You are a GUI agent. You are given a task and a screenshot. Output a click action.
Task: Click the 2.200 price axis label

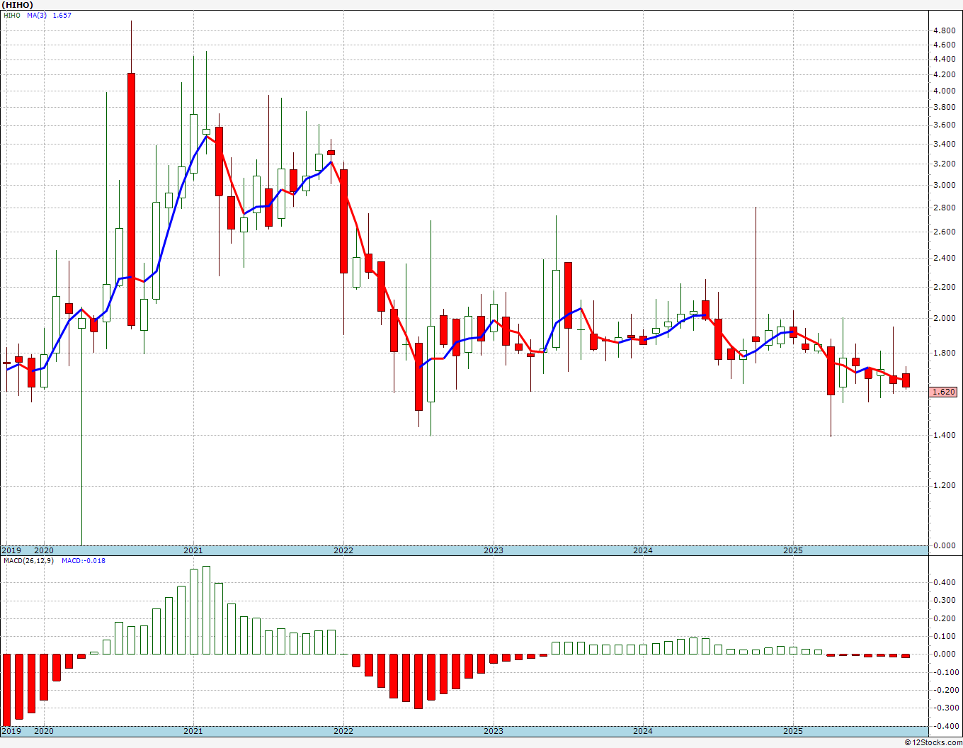[944, 288]
